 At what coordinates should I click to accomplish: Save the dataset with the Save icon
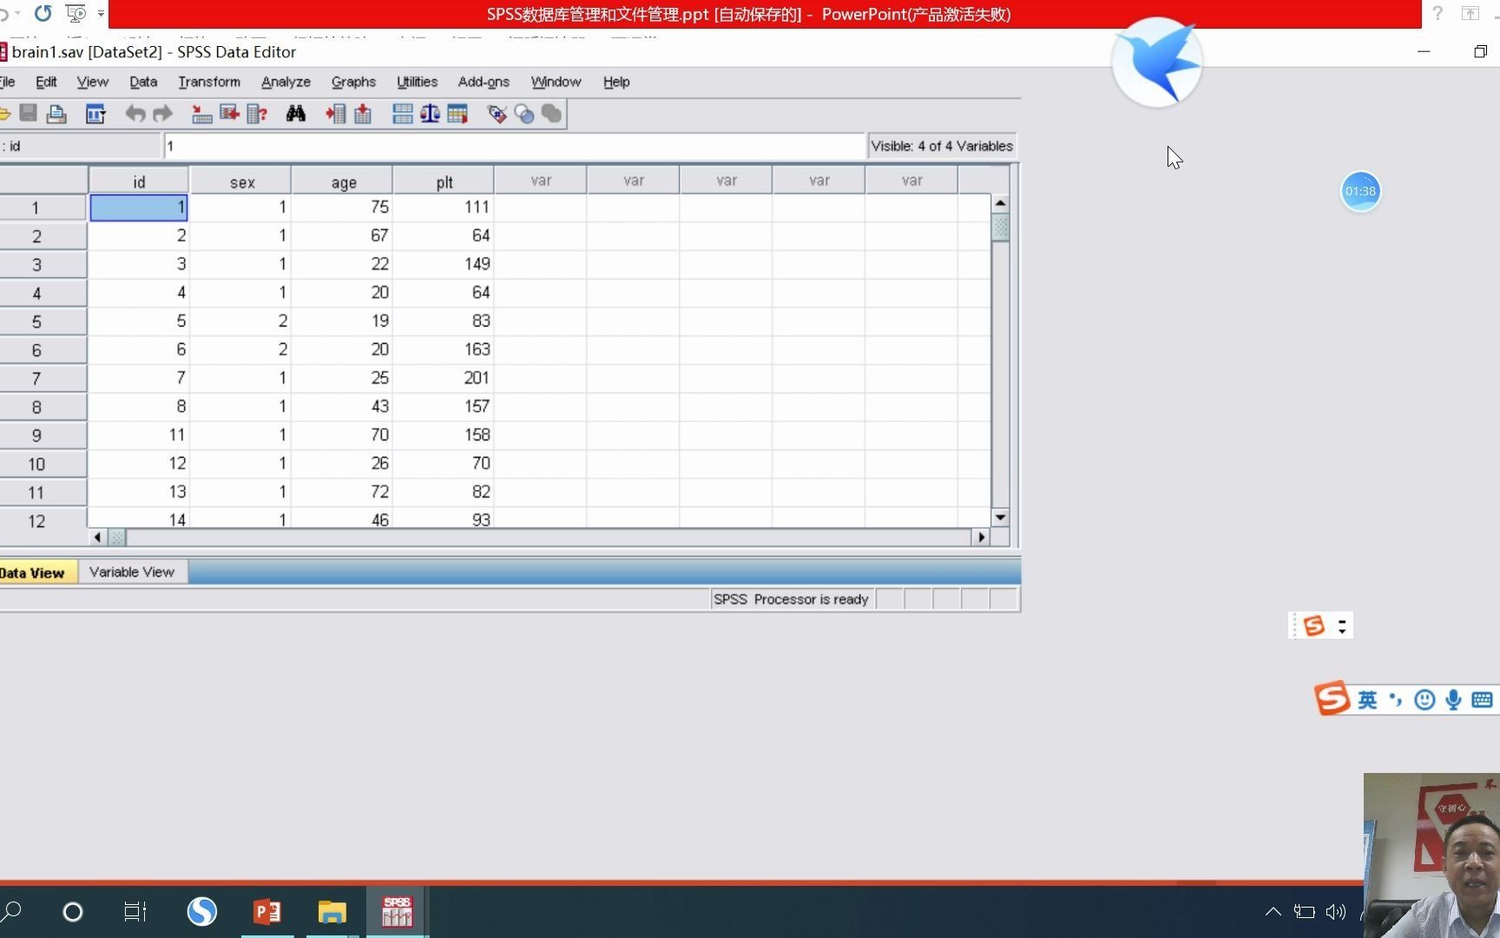[x=29, y=114]
